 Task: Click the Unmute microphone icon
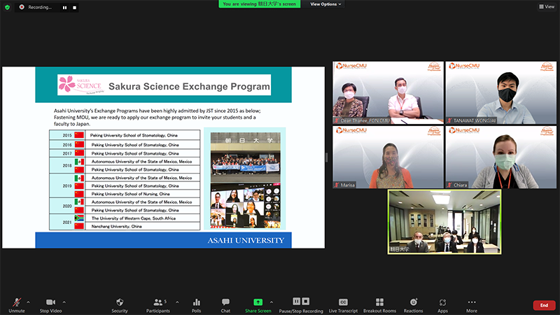point(17,302)
